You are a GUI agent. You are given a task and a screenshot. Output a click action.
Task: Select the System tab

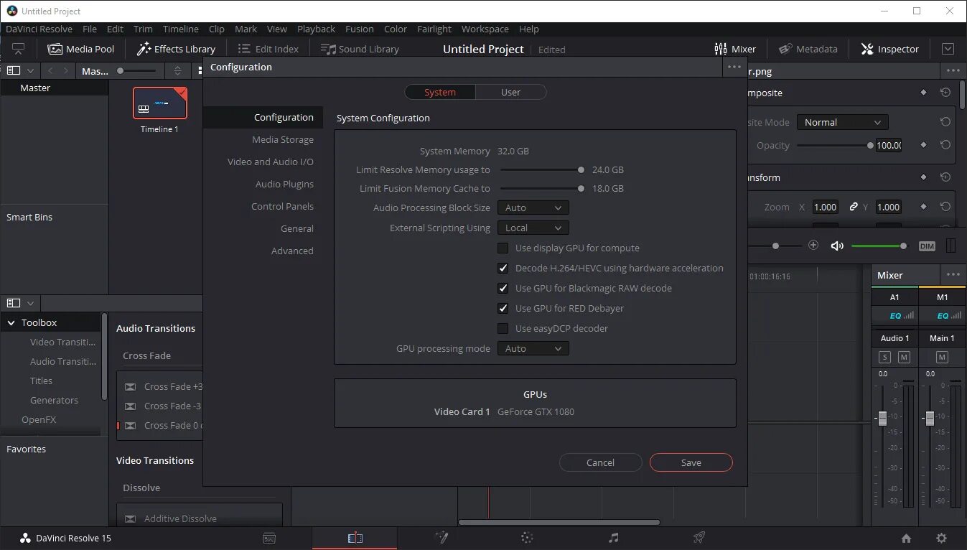pyautogui.click(x=440, y=92)
